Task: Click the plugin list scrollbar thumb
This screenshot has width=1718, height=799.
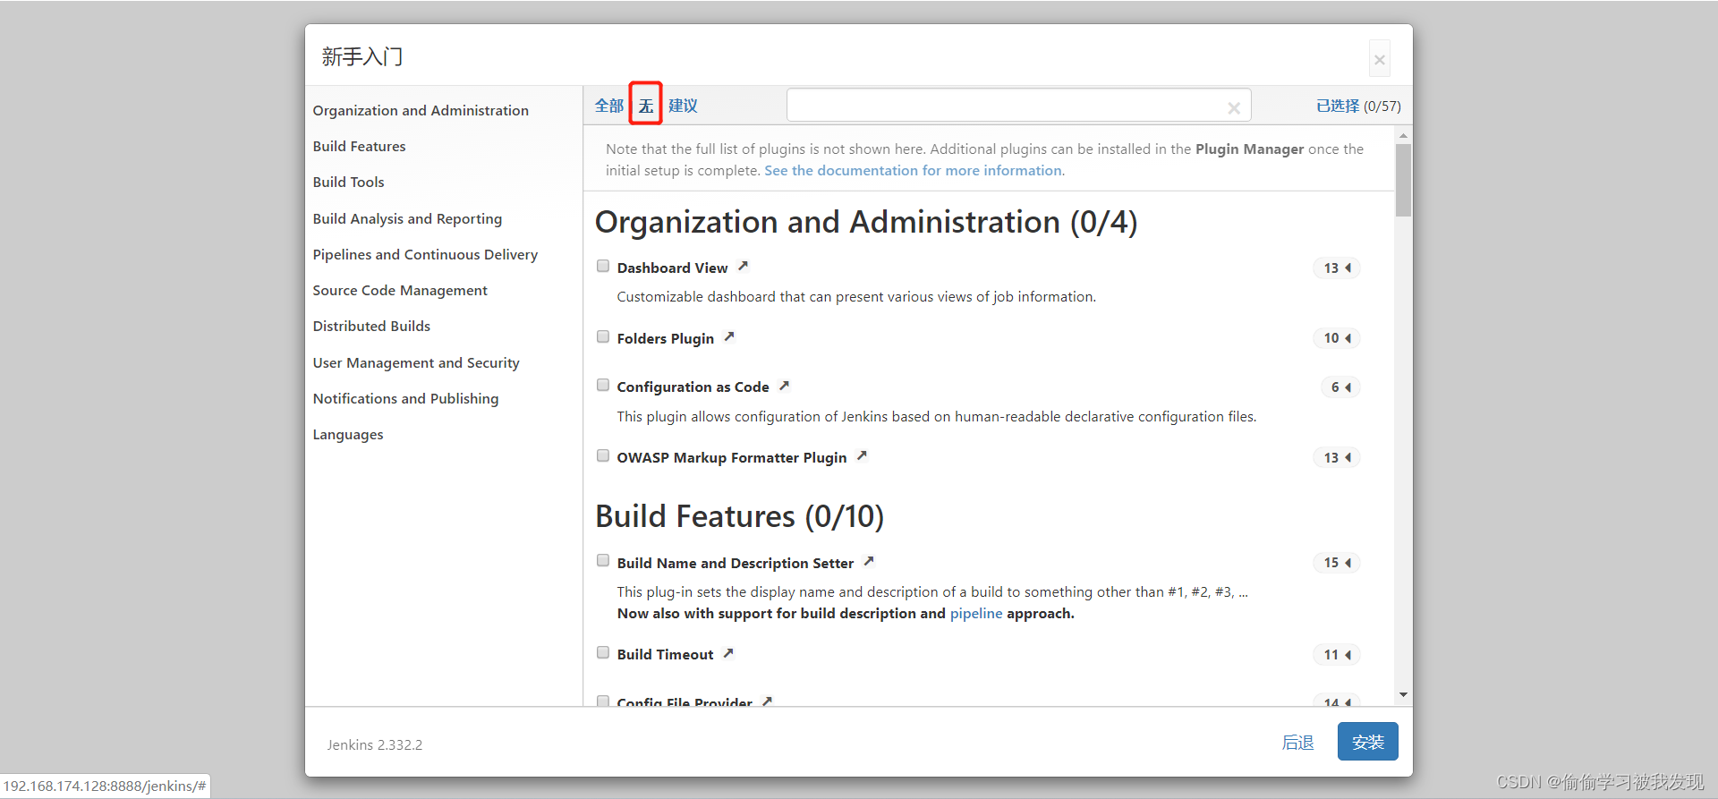Action: [1403, 180]
